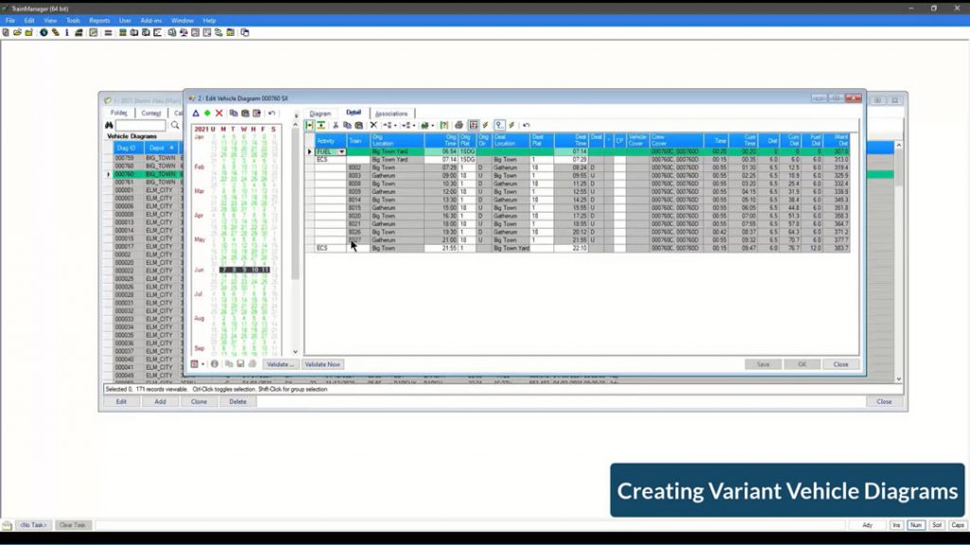Open the Reports menu
Screen dimensions: 970x545
coord(99,20)
